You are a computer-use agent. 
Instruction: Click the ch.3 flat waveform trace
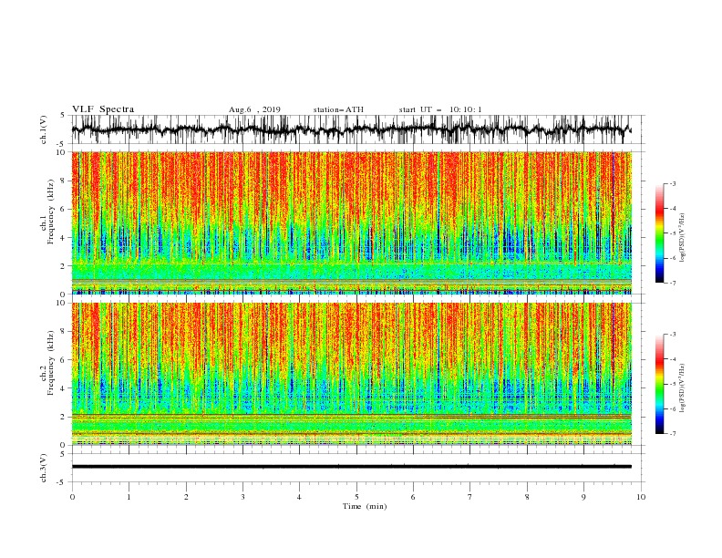tap(351, 467)
